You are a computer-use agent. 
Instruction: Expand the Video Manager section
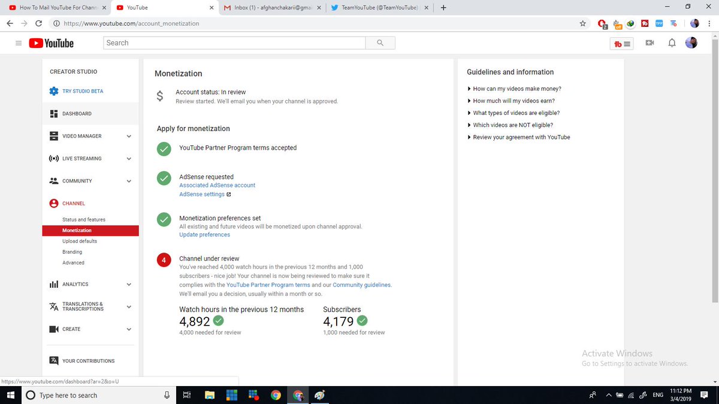tap(129, 136)
